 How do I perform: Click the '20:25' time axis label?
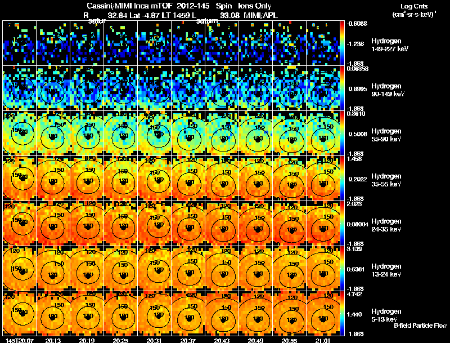pos(120,340)
